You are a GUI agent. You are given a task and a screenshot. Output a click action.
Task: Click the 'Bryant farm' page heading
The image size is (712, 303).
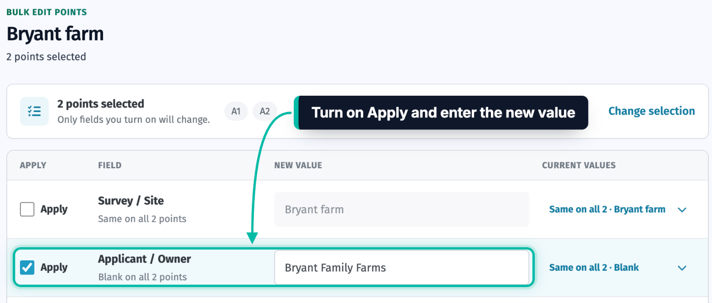tap(55, 34)
